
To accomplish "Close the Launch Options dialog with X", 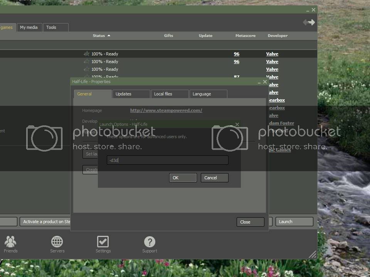I will click(x=237, y=124).
